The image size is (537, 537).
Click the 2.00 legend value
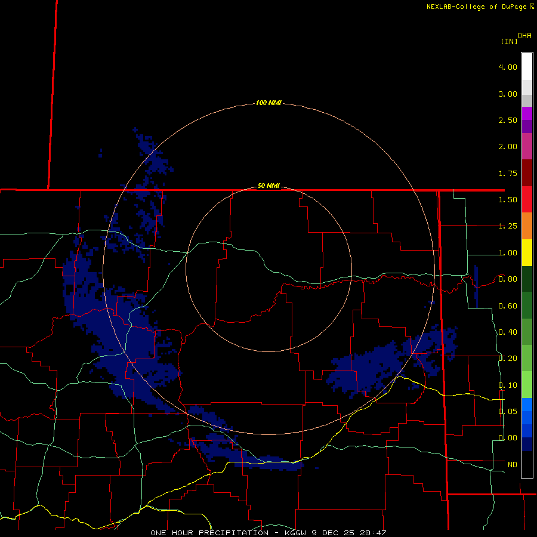(x=508, y=147)
